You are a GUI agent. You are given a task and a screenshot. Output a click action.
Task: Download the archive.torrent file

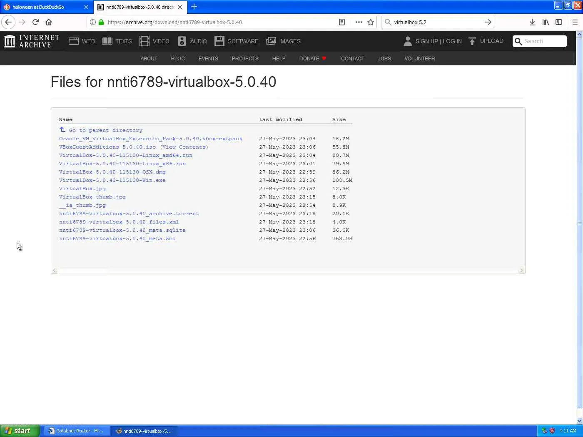point(129,214)
